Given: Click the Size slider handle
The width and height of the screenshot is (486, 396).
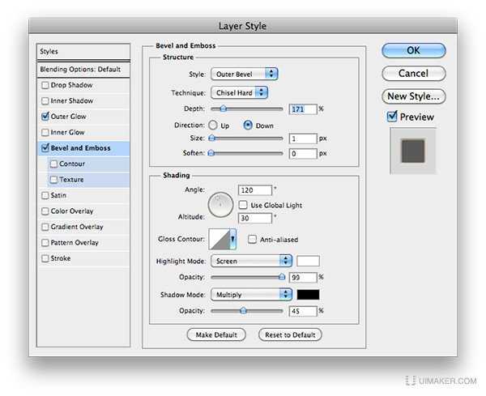Looking at the screenshot, I should point(211,138).
